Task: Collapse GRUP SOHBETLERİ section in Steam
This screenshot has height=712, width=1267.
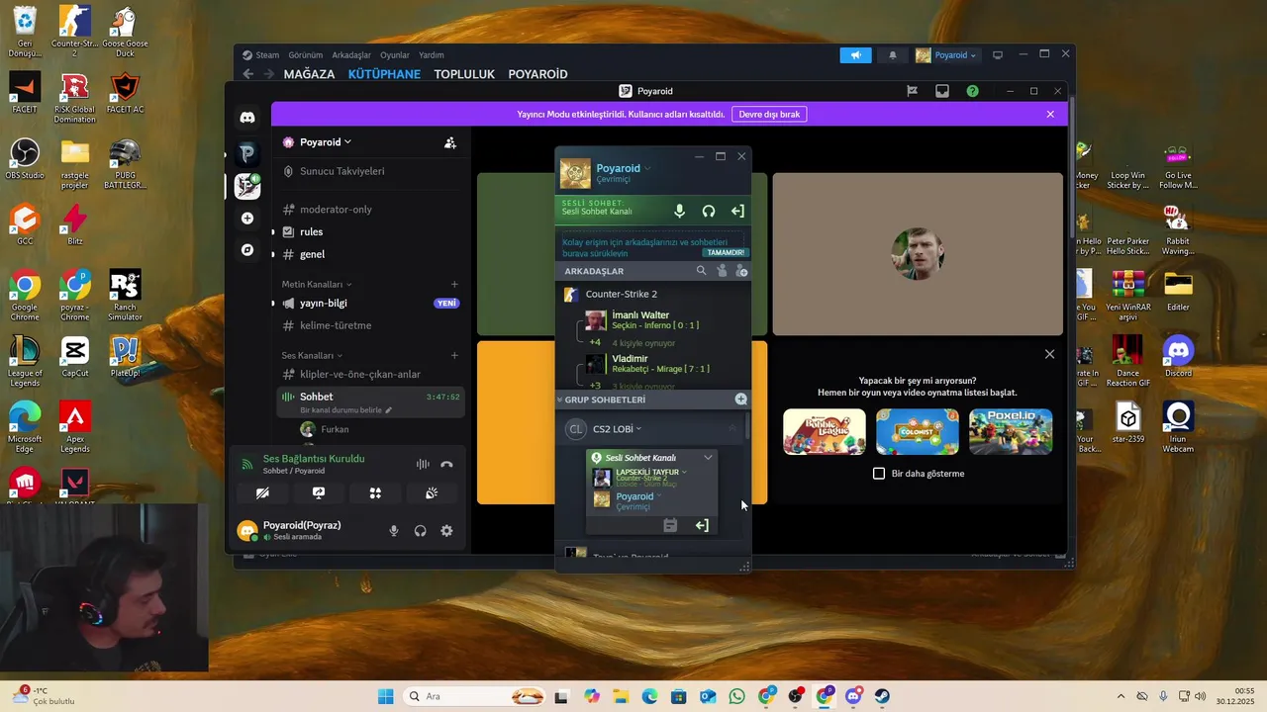Action: click(559, 400)
